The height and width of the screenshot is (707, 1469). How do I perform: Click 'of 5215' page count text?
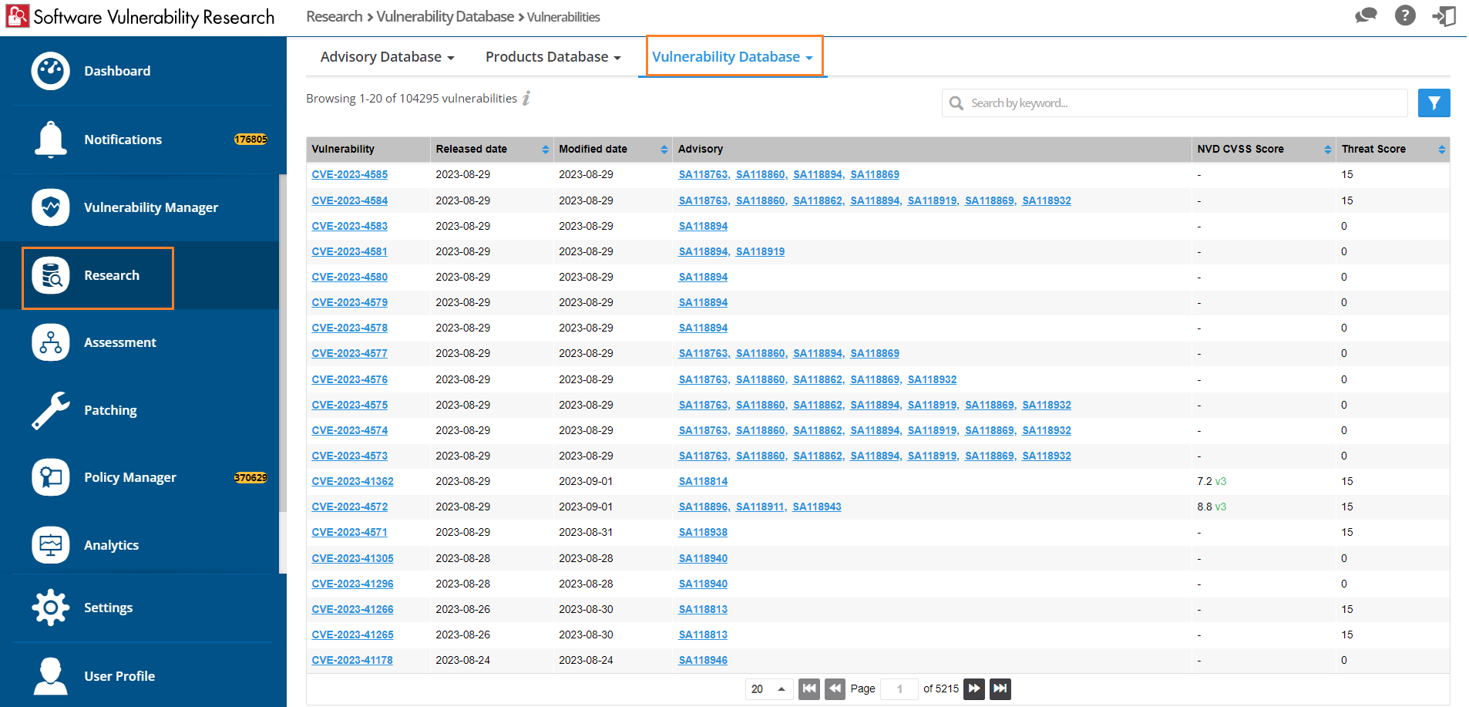pos(941,688)
